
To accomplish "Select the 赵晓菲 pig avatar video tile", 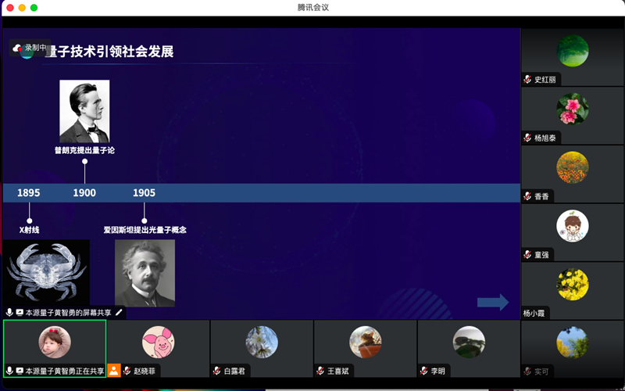I will tap(158, 343).
